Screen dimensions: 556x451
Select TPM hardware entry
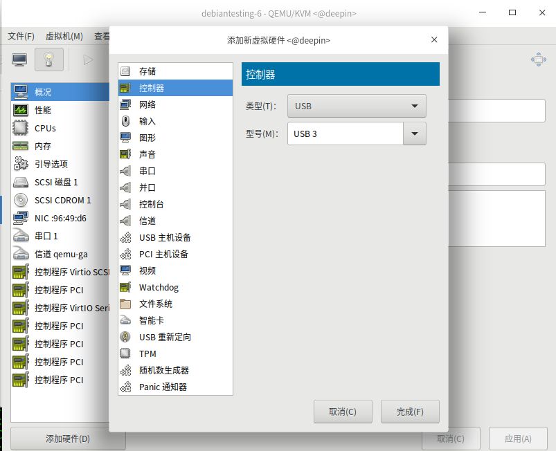[x=175, y=353]
